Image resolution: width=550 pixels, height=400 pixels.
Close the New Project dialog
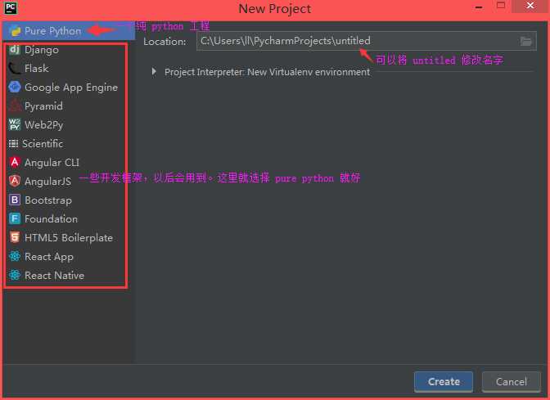pos(530,6)
